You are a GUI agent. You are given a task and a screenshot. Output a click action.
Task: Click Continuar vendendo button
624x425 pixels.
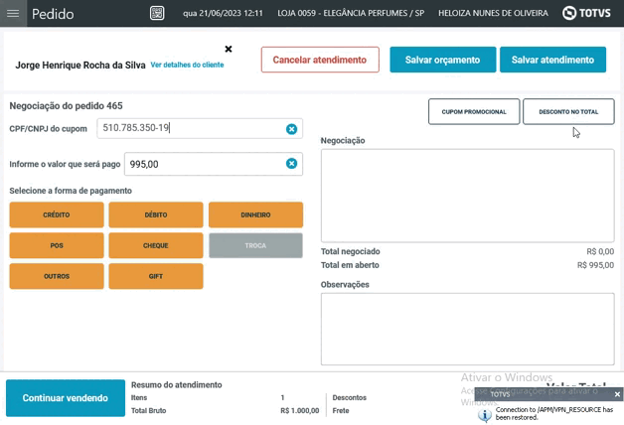[x=66, y=398]
